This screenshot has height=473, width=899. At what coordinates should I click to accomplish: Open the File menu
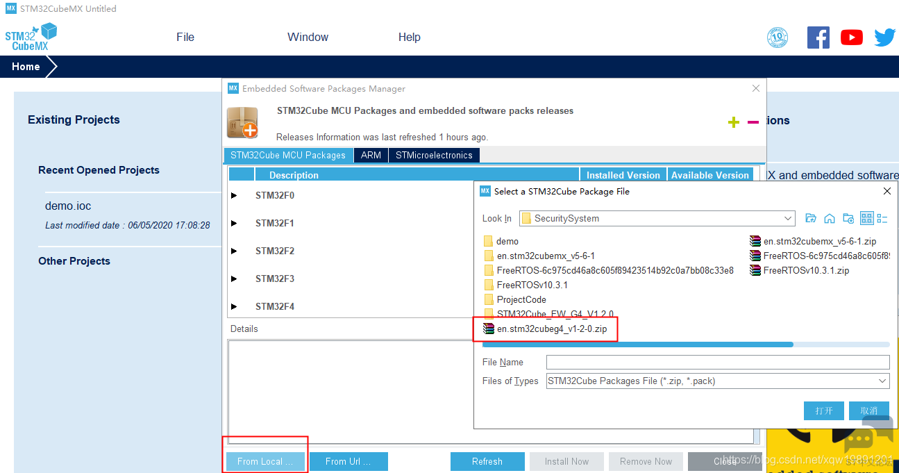click(185, 37)
